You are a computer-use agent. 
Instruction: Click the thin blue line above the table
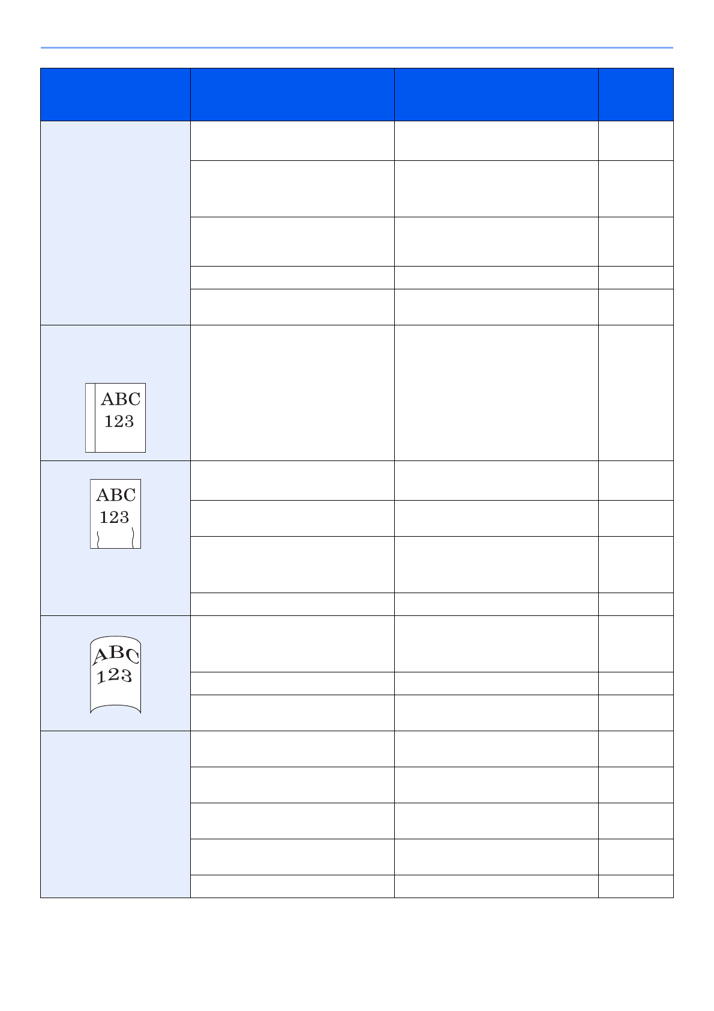[x=356, y=47]
